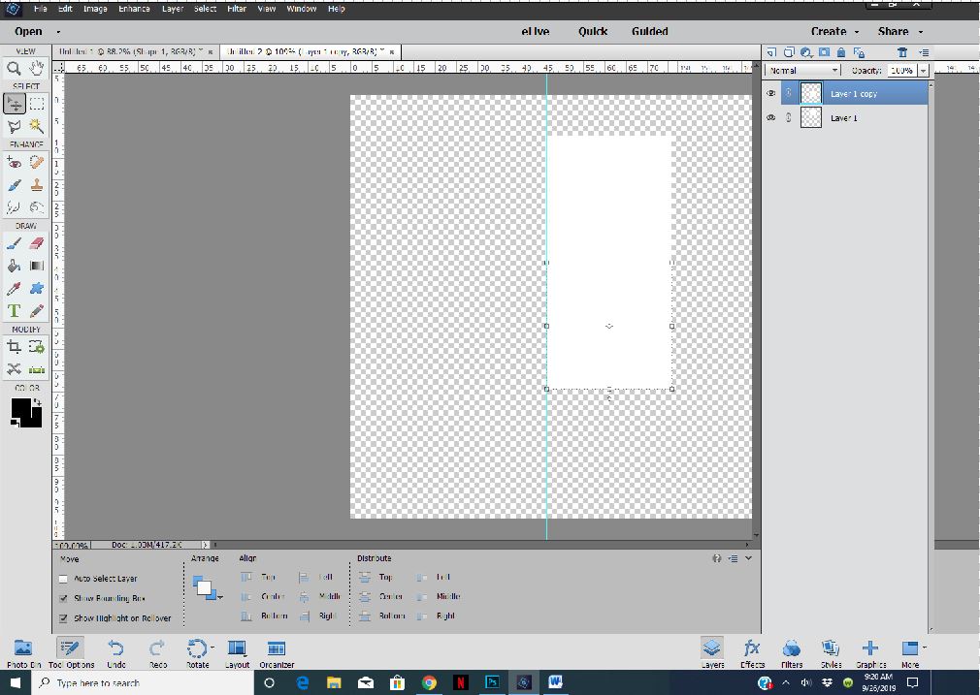Select the Smart Brush tool
The image size is (980, 695).
click(14, 185)
